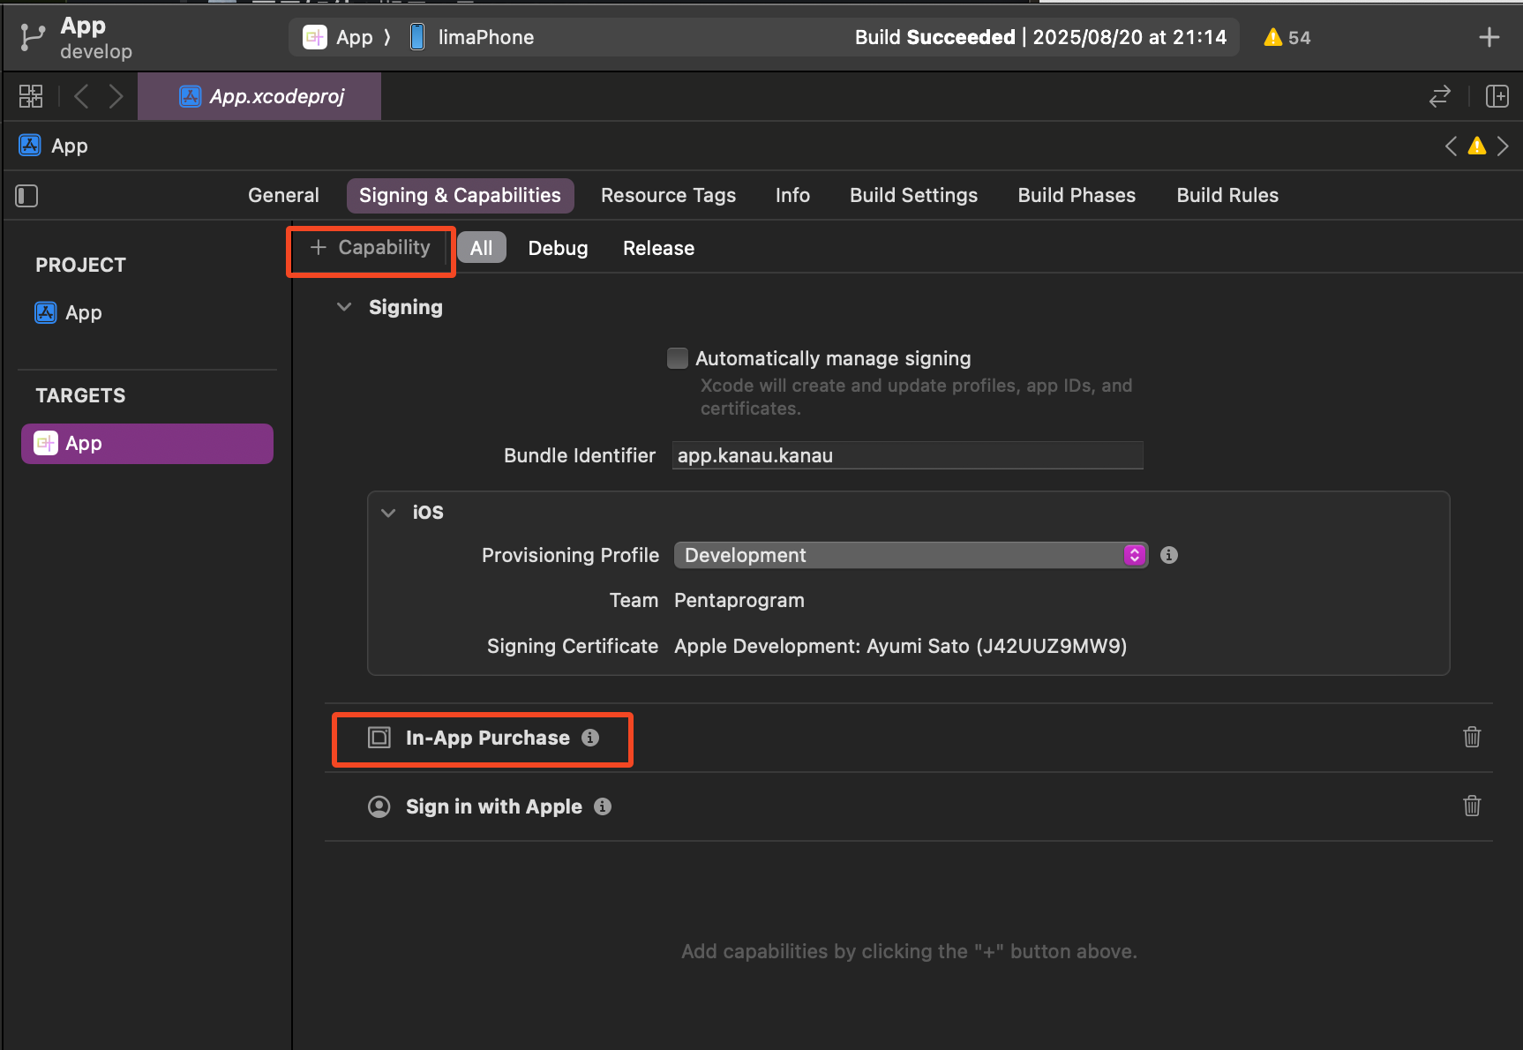The width and height of the screenshot is (1523, 1050).
Task: Collapse the Signing section
Action: tap(344, 307)
